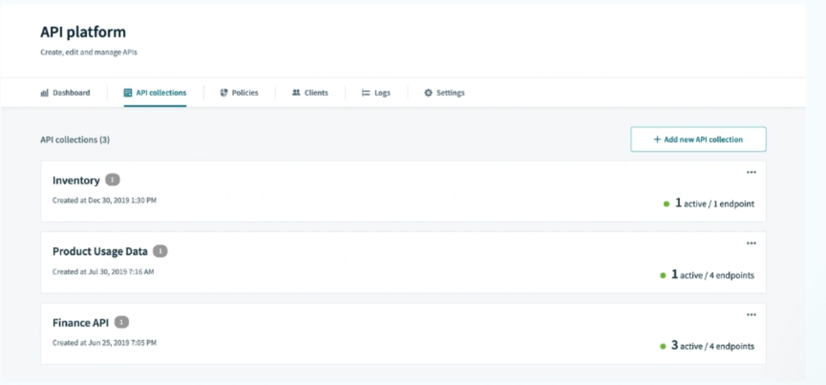Click 'Created at Jul 30, 2019 7:16 AM'
Image resolution: width=826 pixels, height=385 pixels.
coord(103,271)
